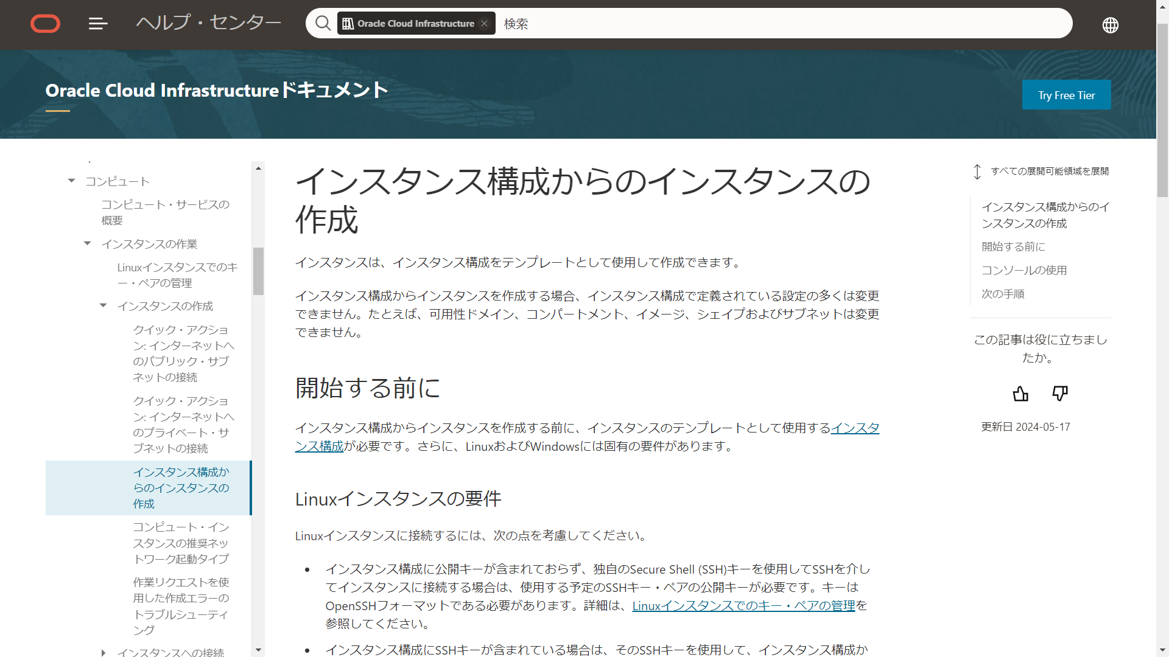The image size is (1169, 657).
Task: Click Oracle Cloud Infrastructureドキュメント banner title
Action: (217, 90)
